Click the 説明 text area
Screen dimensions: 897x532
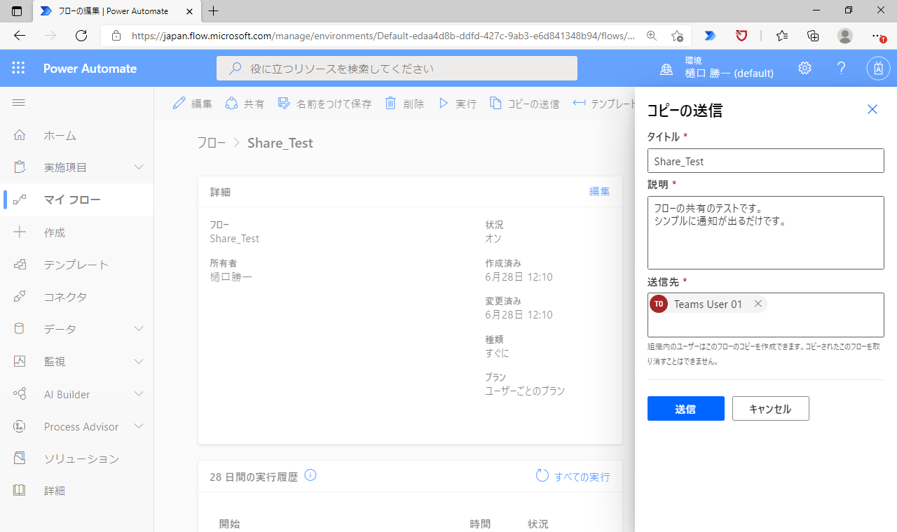coord(766,233)
